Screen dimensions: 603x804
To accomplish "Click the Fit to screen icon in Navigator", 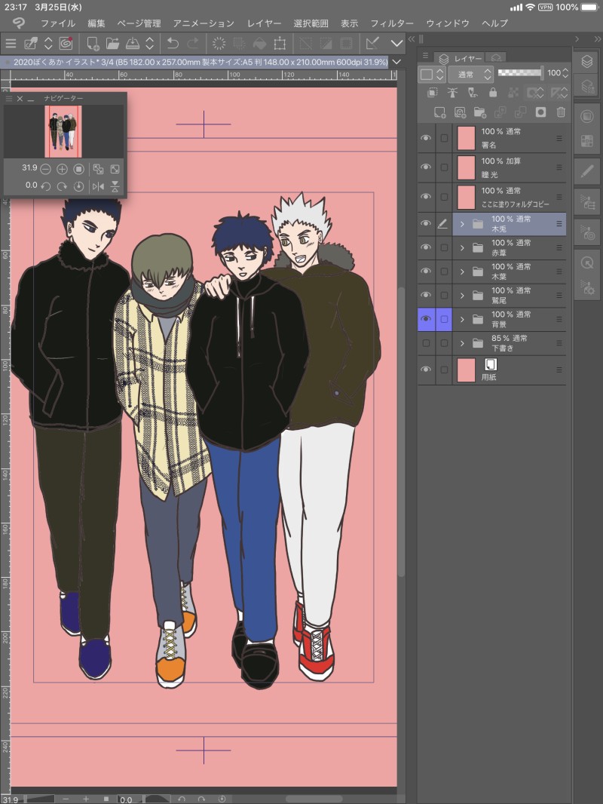I will (115, 169).
